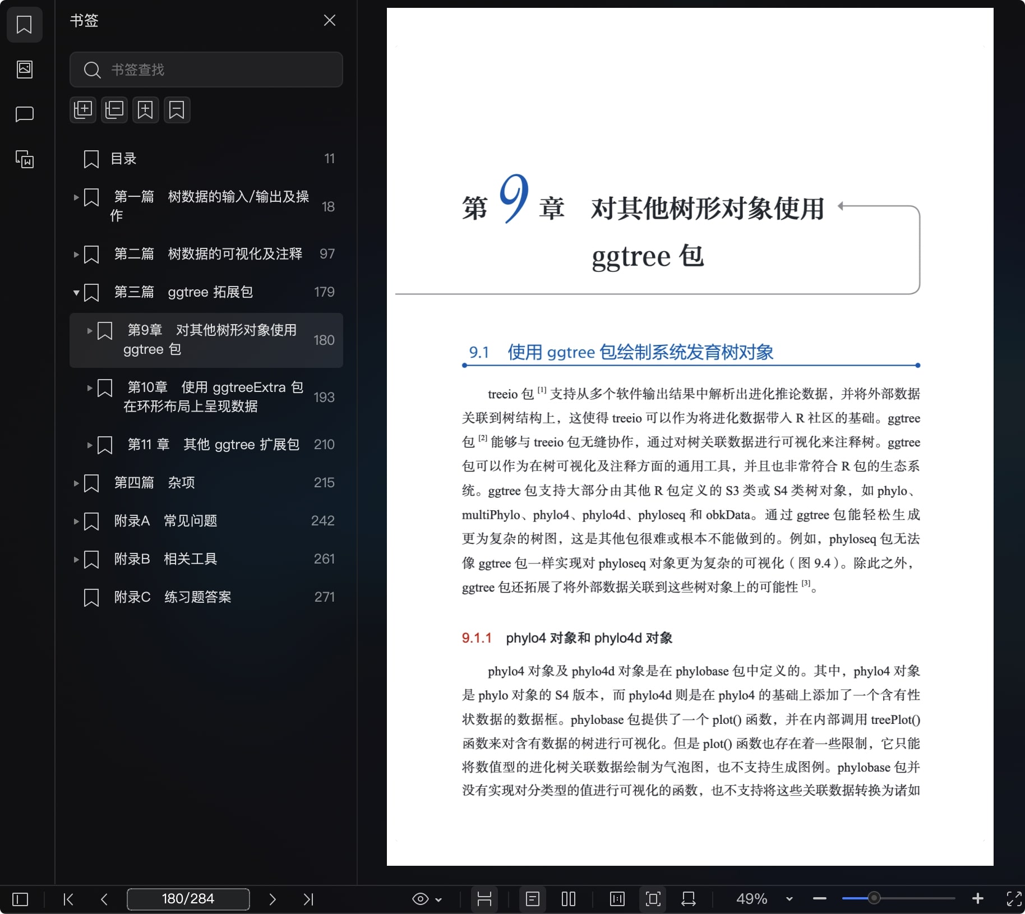This screenshot has height=914, width=1025.
Task: Expand all bookmarks icon
Action: tap(83, 109)
